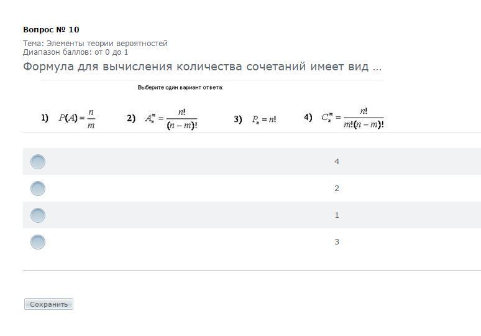Select the radio button for answer 2
481x336 pixels.
pyautogui.click(x=38, y=189)
